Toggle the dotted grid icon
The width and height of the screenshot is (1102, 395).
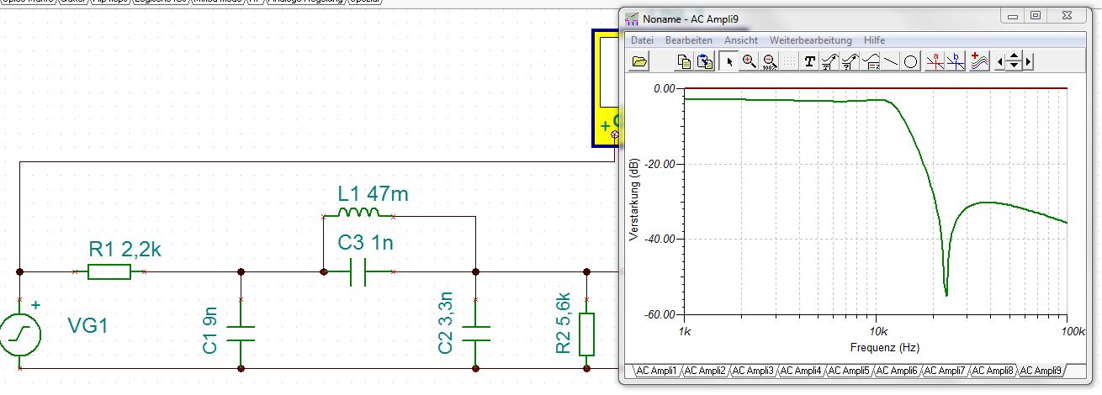point(789,61)
